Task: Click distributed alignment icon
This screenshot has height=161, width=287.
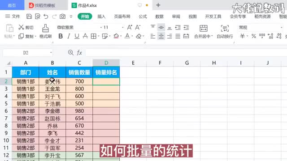Action: 186,36
